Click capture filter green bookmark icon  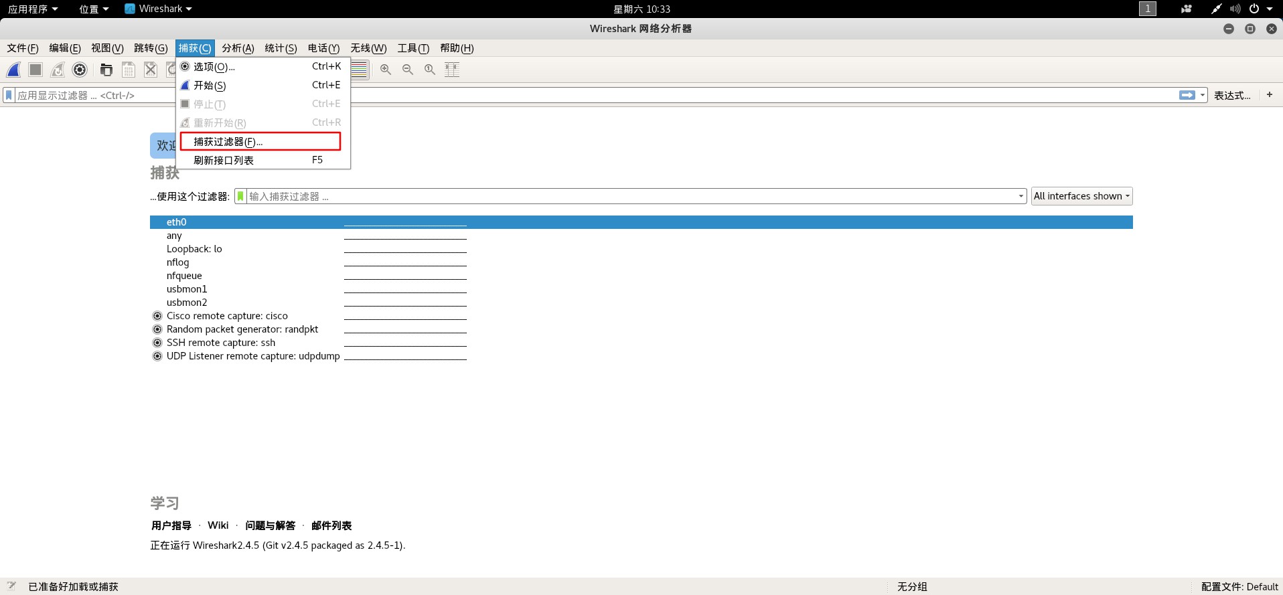click(240, 196)
